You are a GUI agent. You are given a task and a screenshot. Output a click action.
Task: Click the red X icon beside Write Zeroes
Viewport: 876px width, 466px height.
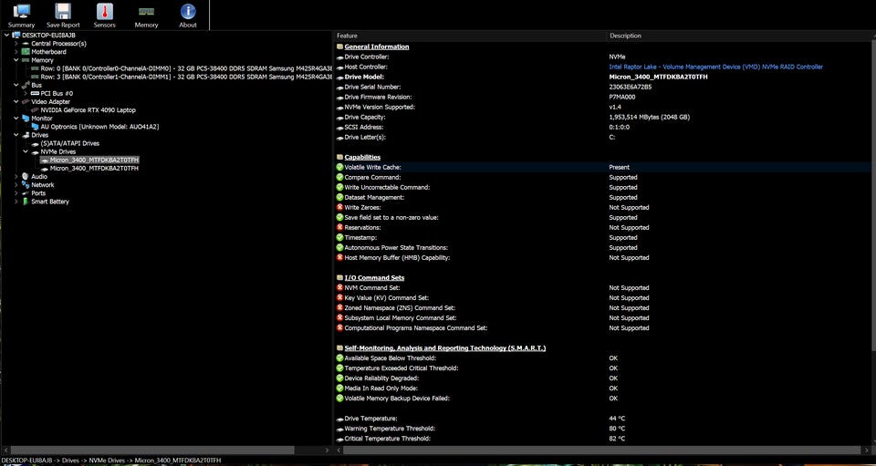pos(339,207)
